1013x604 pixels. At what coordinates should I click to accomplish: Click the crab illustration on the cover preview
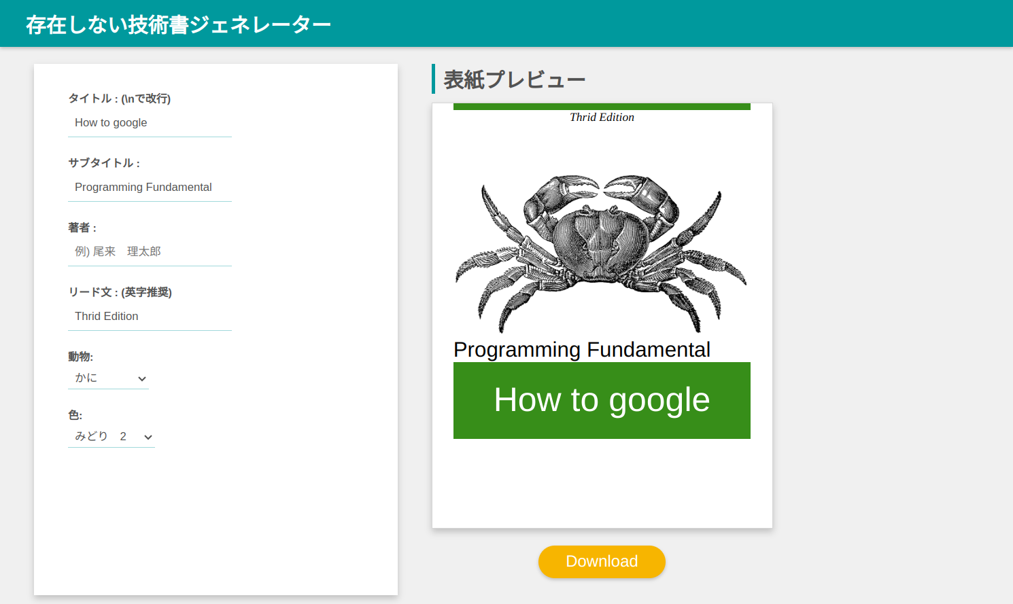pos(601,254)
